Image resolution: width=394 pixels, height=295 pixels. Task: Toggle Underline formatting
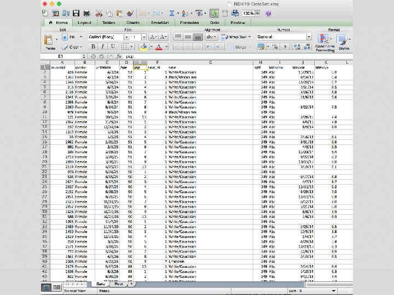pos(113,46)
